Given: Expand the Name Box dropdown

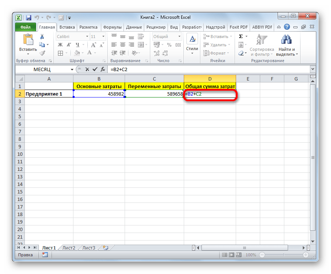Looking at the screenshot, I should click(x=72, y=70).
